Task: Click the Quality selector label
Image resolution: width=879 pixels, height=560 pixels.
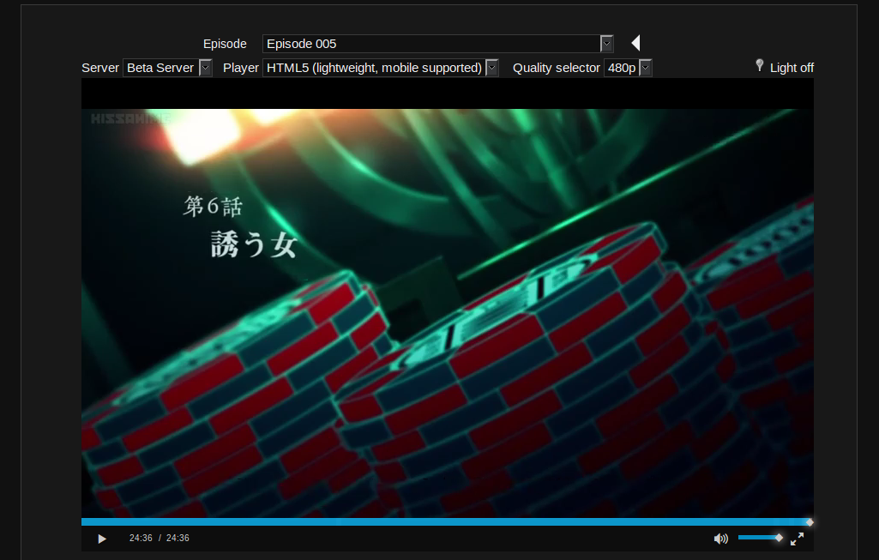Action: coord(556,68)
